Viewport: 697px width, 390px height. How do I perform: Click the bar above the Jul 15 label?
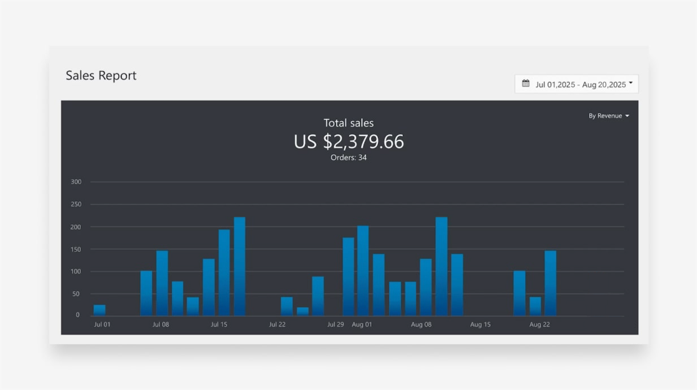click(224, 272)
